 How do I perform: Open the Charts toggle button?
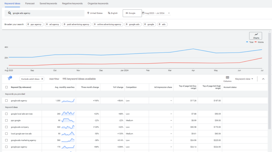pyautogui.click(x=256, y=36)
